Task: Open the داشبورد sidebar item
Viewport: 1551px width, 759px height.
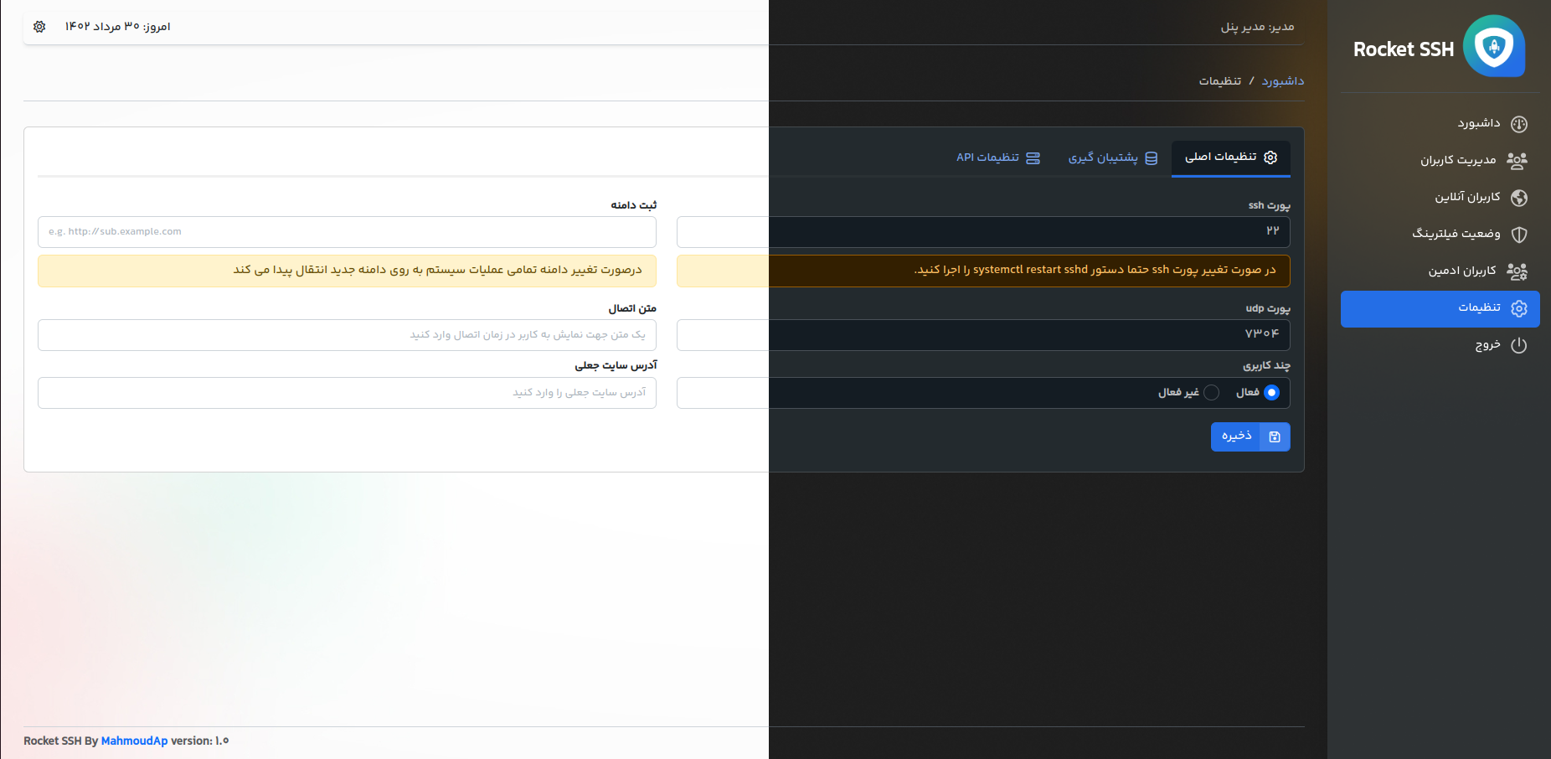Action: (x=1440, y=124)
